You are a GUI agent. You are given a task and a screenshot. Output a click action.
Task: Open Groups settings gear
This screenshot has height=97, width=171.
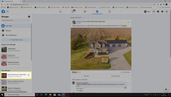click(x=29, y=17)
